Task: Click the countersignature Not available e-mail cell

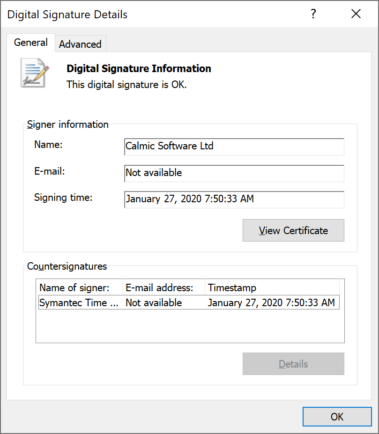Action: (x=154, y=303)
